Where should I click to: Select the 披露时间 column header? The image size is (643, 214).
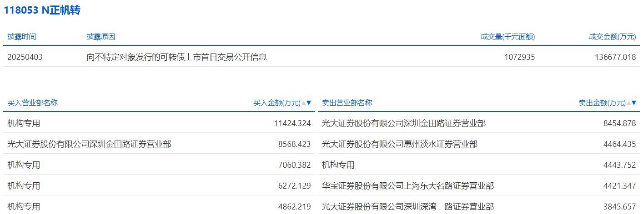click(x=22, y=37)
